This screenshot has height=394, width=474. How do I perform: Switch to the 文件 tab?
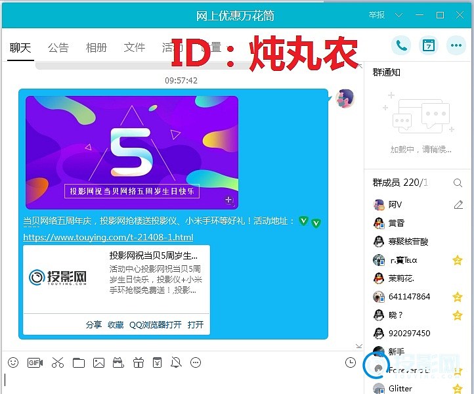pos(134,47)
